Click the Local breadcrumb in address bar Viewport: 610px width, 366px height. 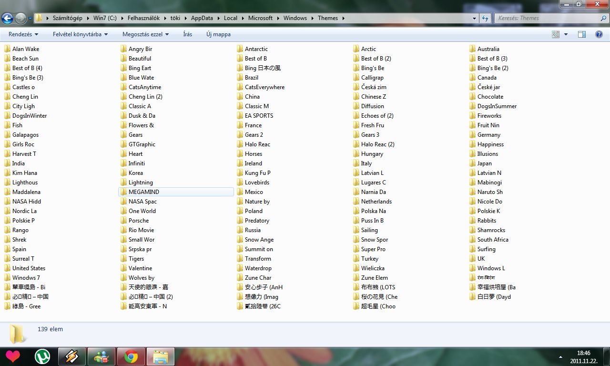(x=231, y=18)
